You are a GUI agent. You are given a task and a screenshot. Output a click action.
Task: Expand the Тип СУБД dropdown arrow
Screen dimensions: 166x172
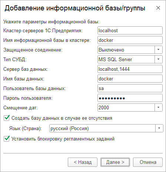tap(159, 59)
